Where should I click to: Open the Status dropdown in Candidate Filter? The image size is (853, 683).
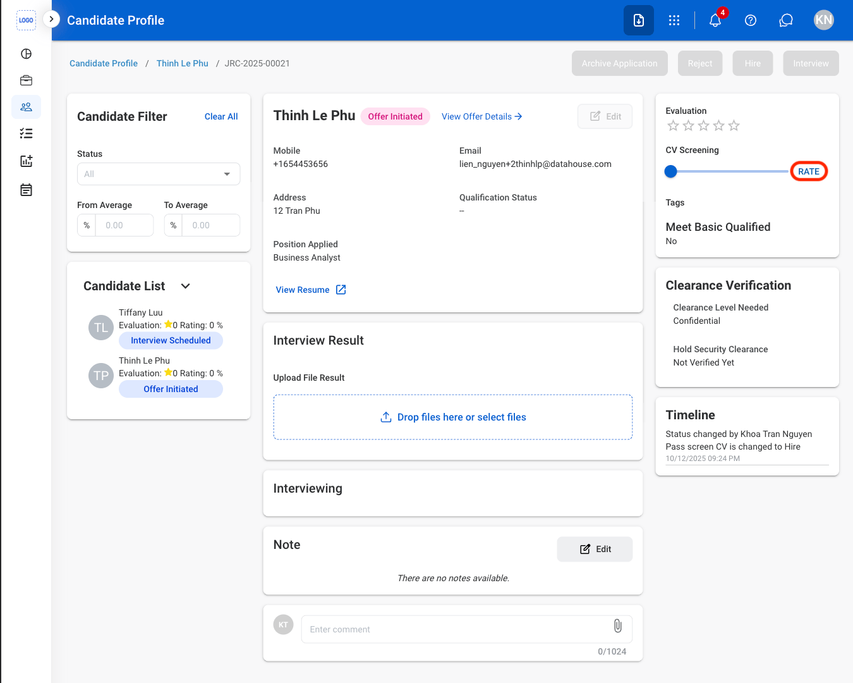[x=159, y=174]
